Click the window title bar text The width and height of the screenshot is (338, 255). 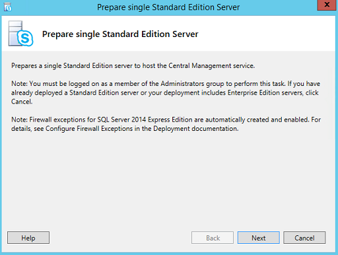click(x=168, y=7)
